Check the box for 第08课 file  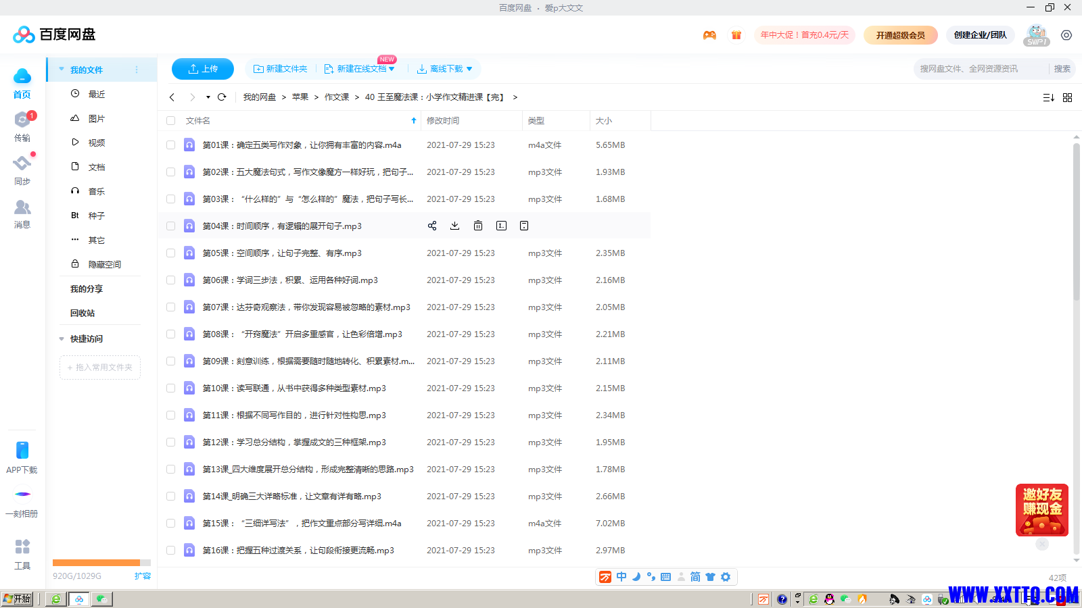171,334
